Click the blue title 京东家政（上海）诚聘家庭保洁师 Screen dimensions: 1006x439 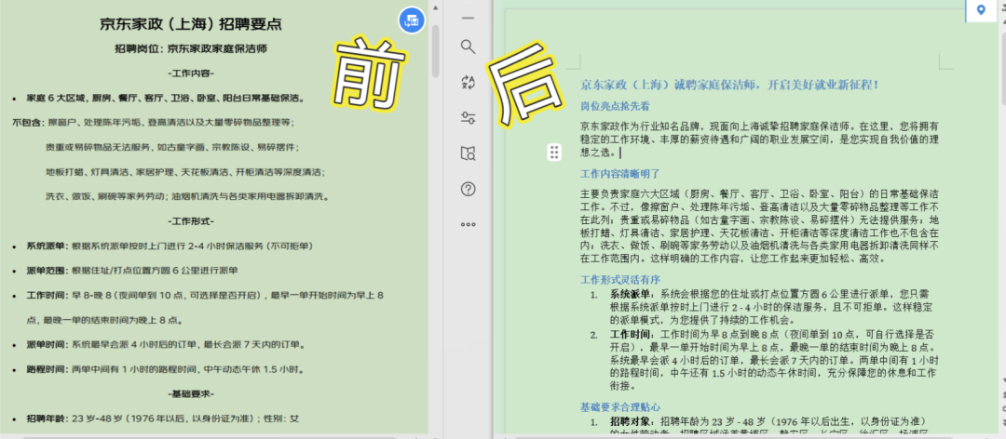(728, 85)
